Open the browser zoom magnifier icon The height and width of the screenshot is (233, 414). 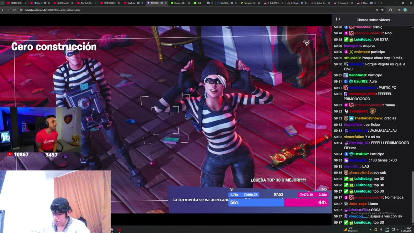coord(377,10)
